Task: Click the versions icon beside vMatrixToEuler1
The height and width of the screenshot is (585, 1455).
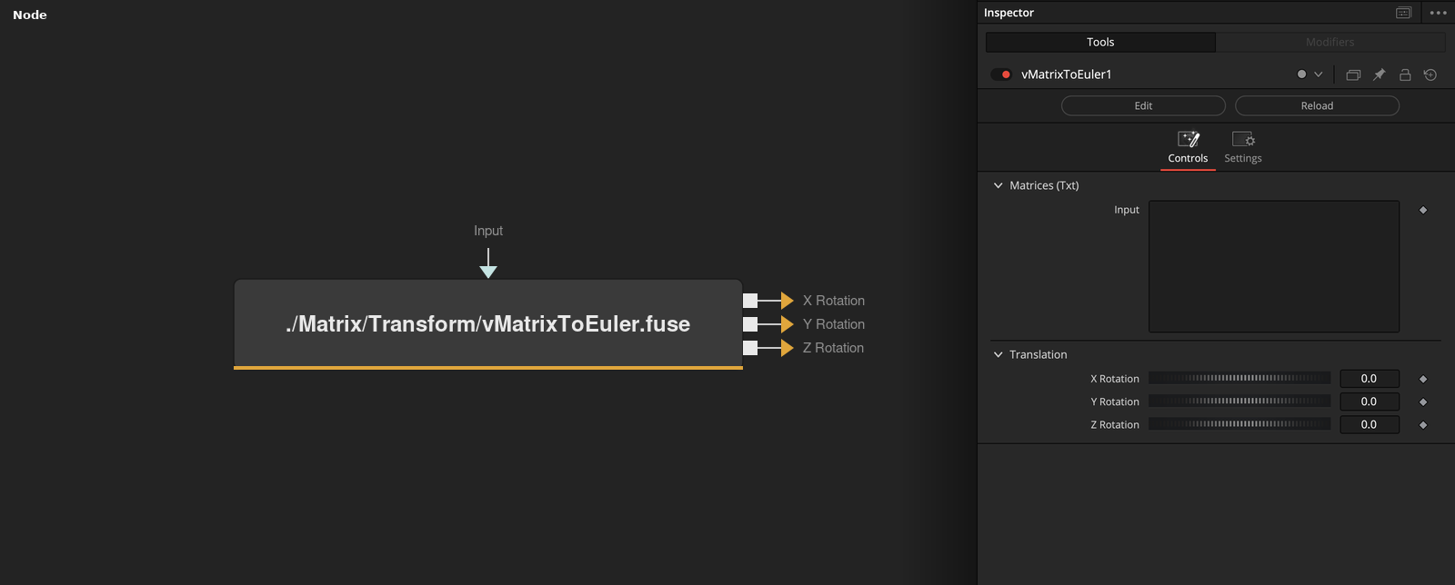Action: pyautogui.click(x=1353, y=74)
